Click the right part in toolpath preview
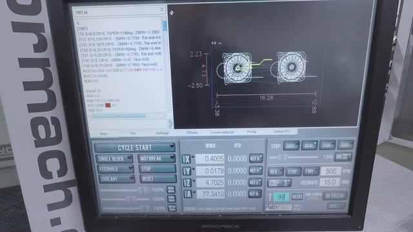The image size is (413, 232). click(291, 67)
